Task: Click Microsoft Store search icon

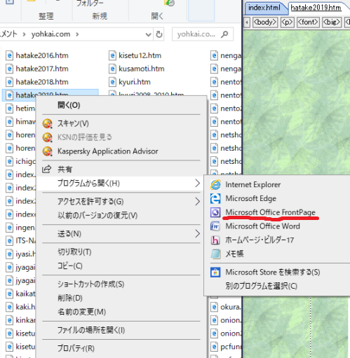Action: click(215, 273)
